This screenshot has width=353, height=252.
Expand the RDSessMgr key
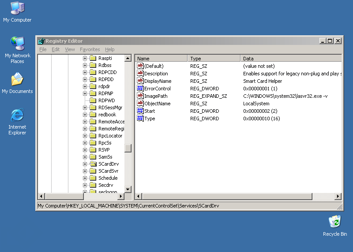click(x=85, y=107)
